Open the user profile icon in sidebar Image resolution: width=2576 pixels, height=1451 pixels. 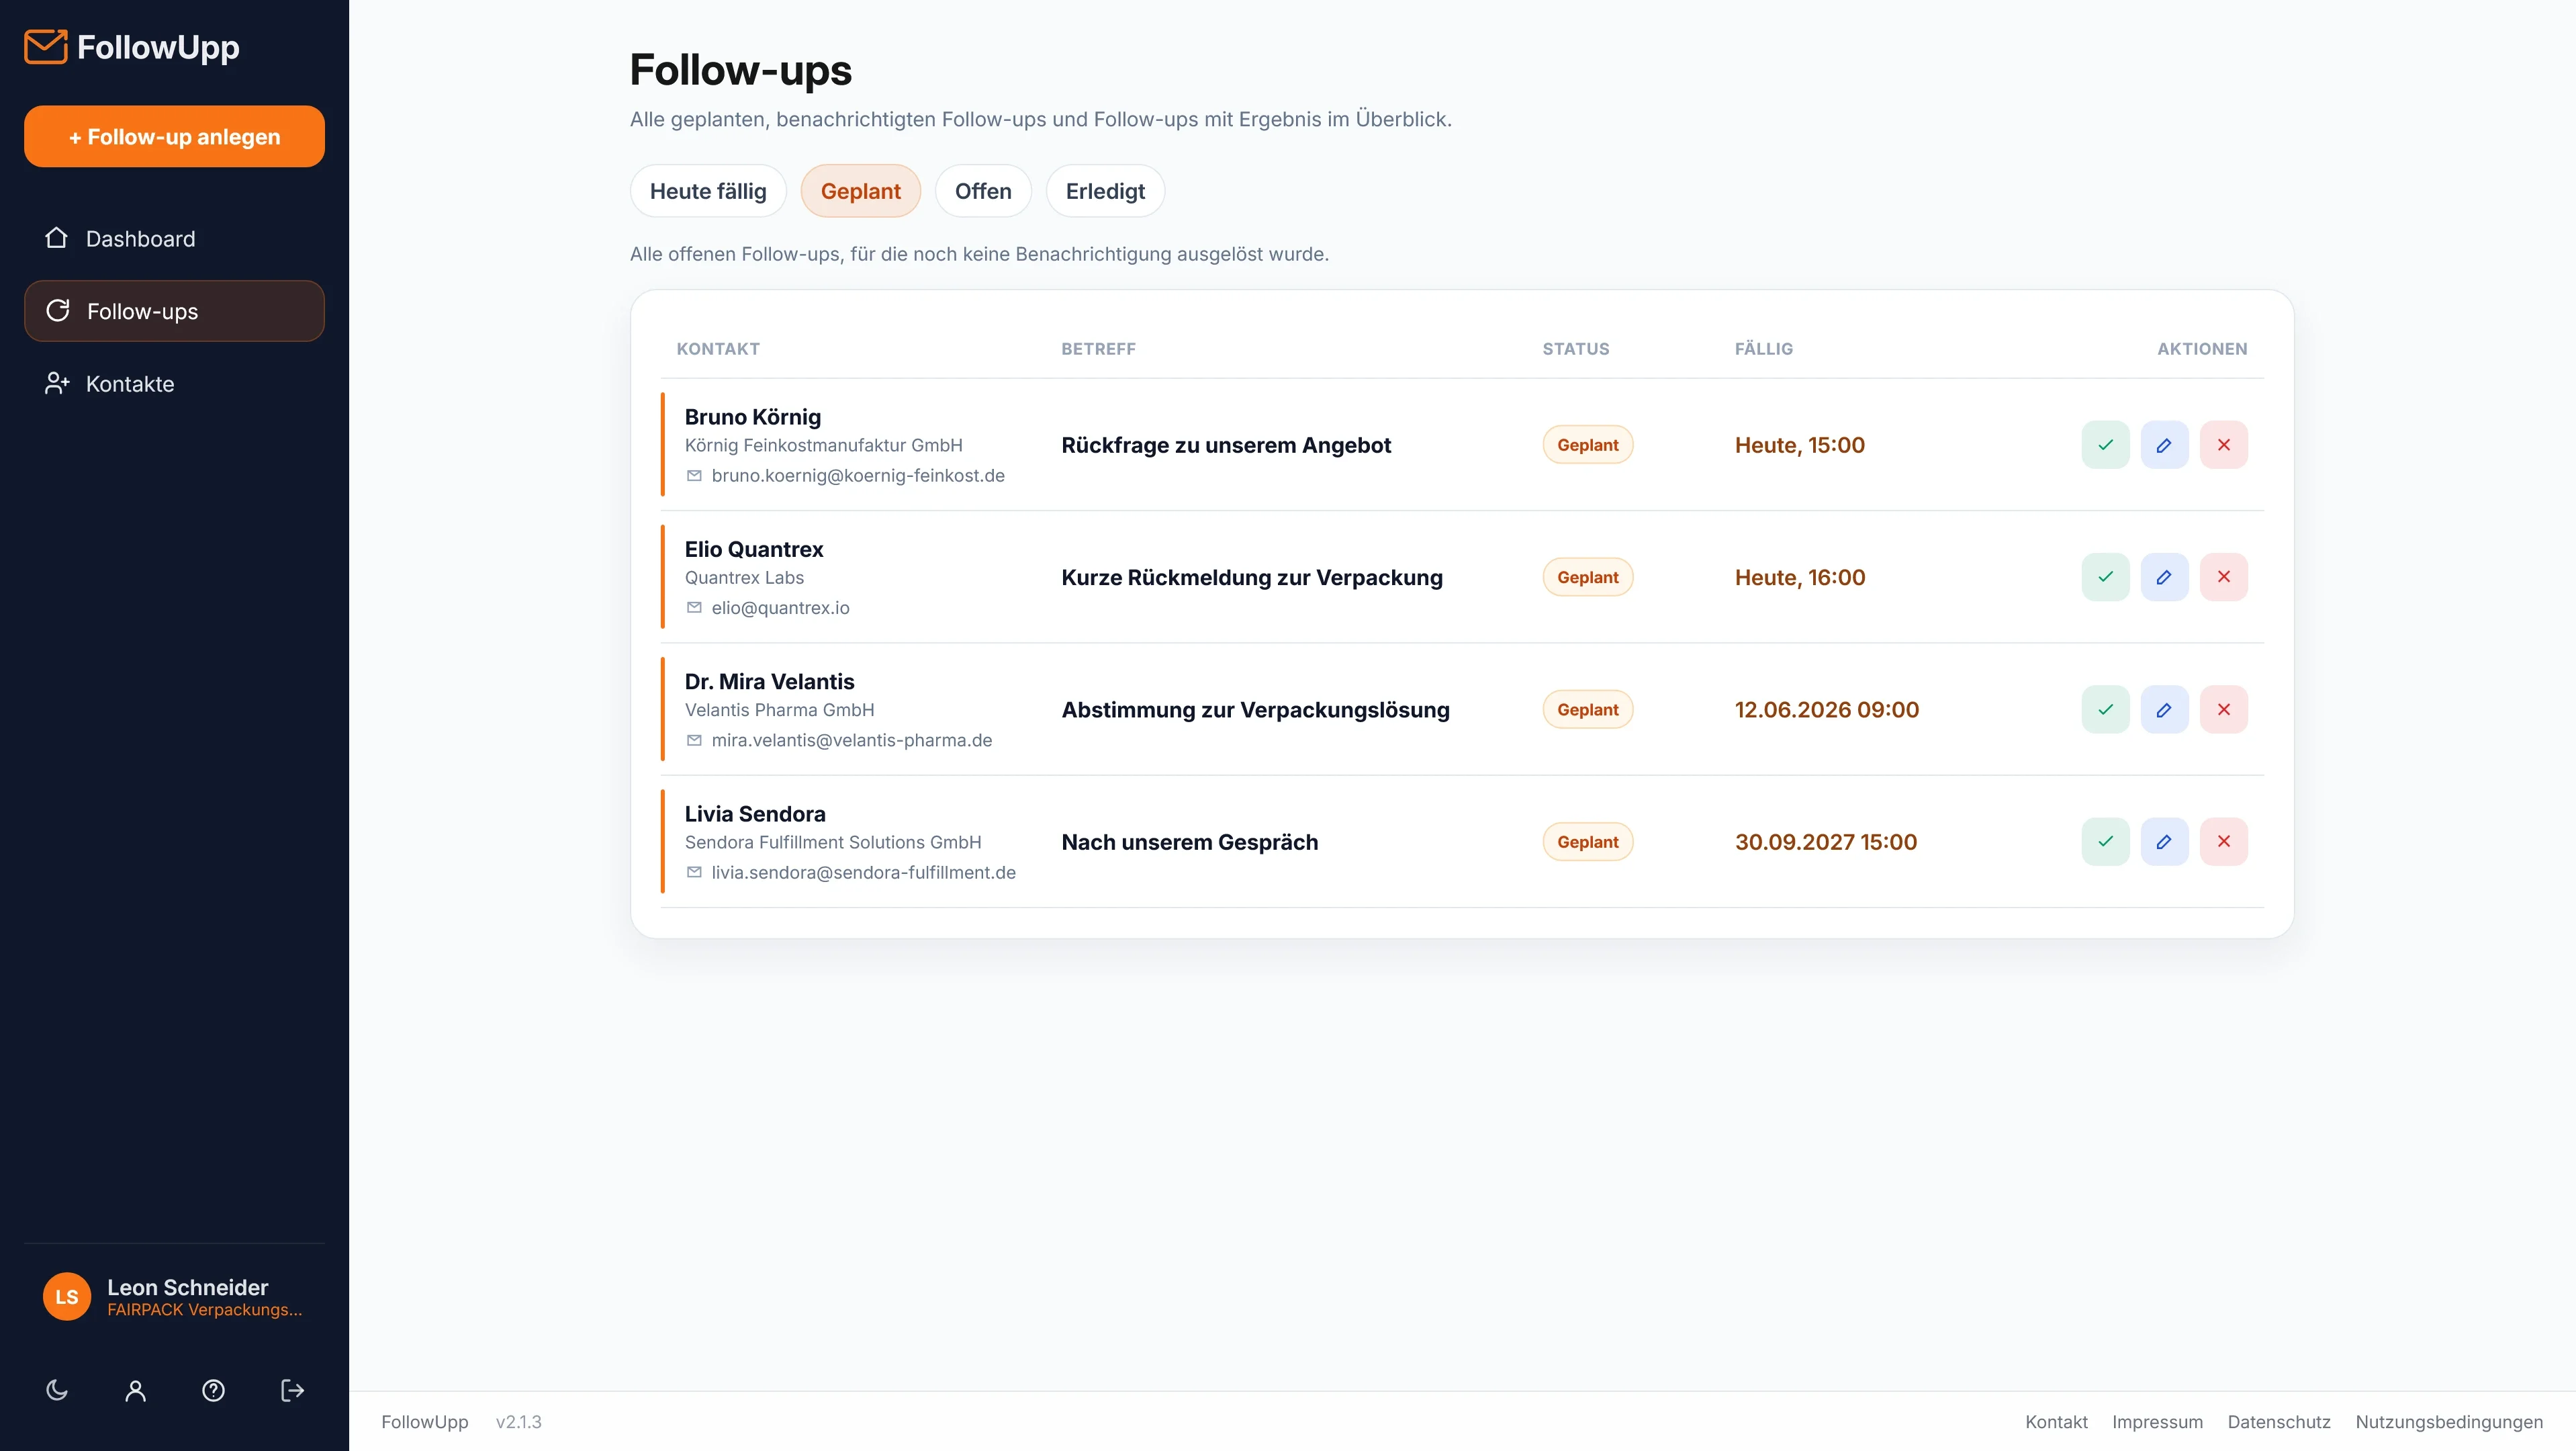[135, 1390]
